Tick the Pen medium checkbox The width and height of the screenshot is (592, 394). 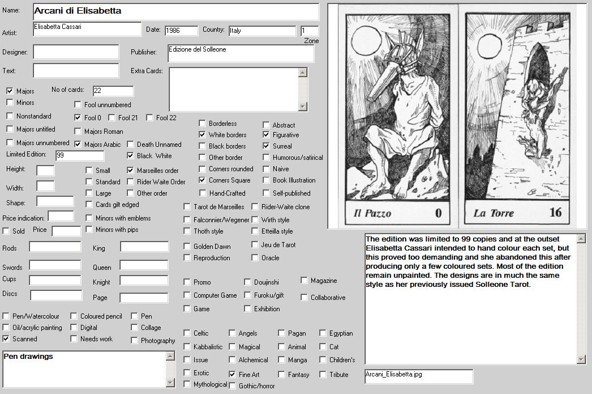135,316
